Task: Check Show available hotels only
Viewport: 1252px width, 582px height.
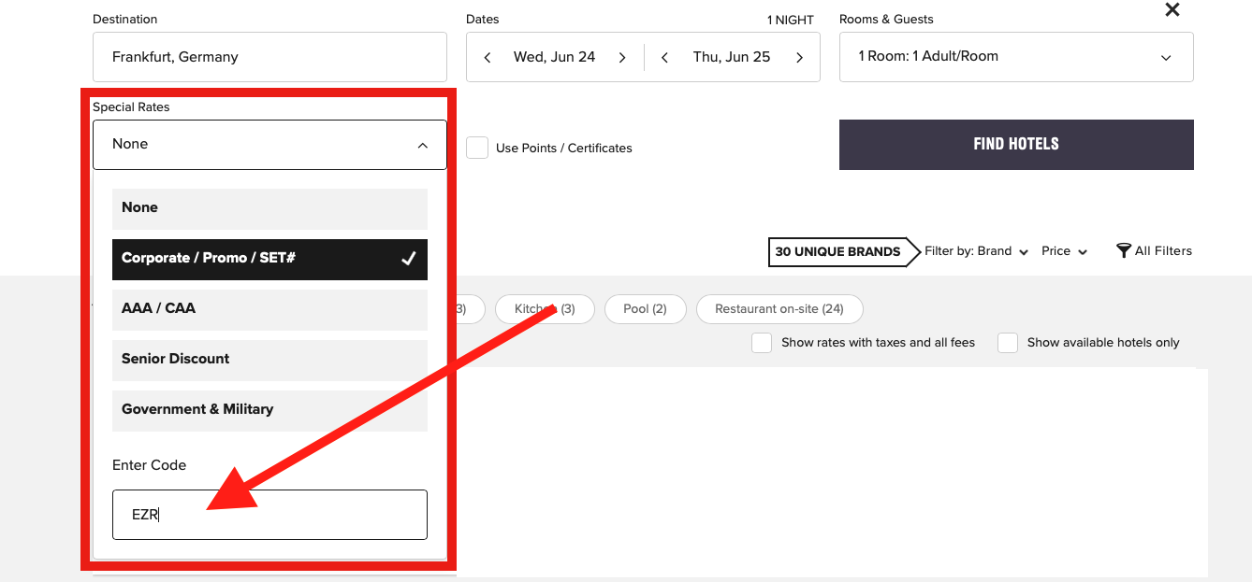Action: 1008,343
